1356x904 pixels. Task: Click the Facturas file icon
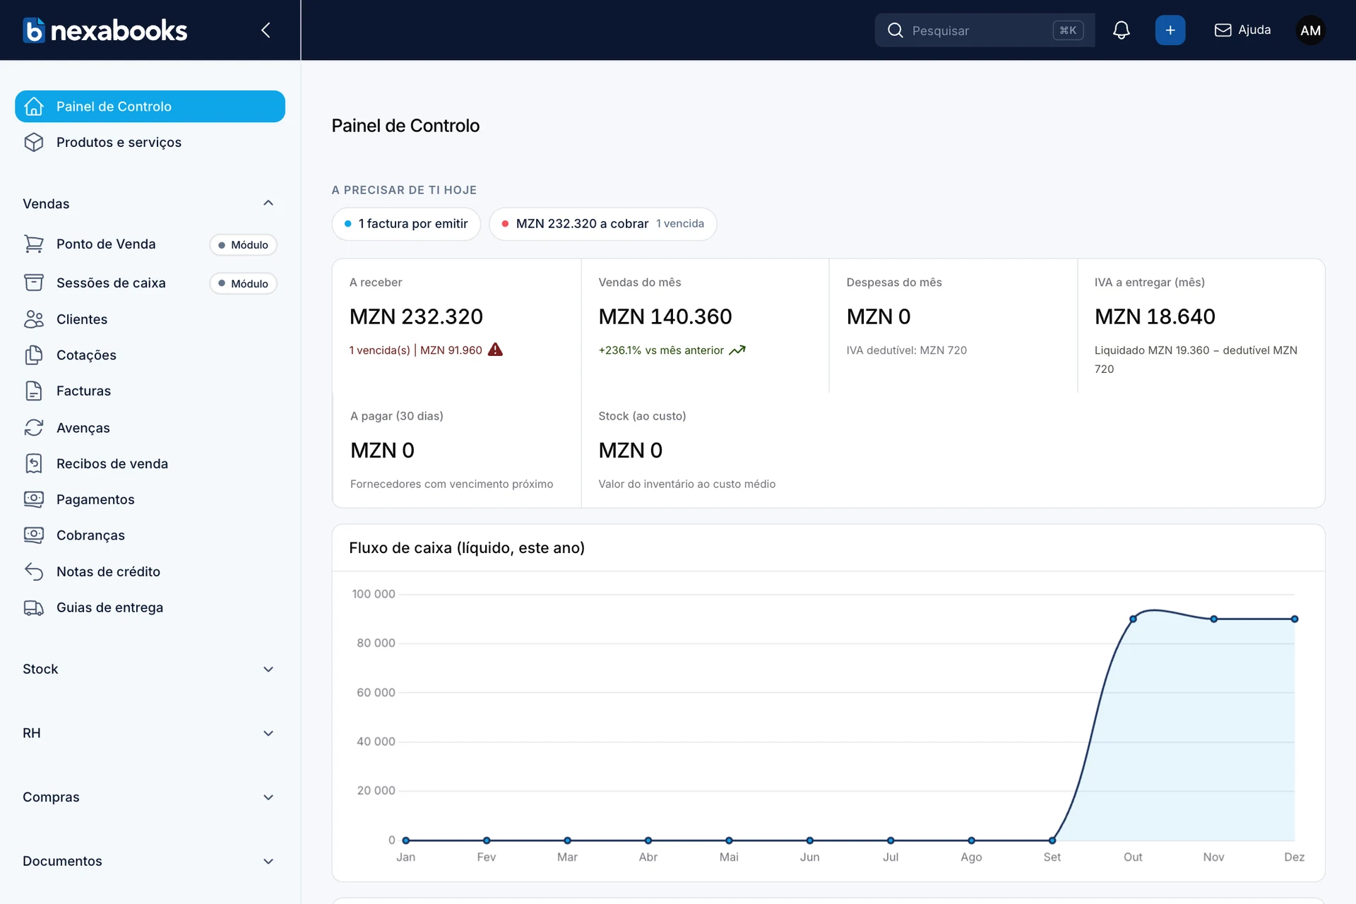tap(34, 391)
